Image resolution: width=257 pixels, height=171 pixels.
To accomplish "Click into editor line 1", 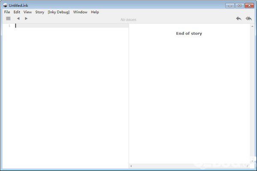I will pos(72,26).
